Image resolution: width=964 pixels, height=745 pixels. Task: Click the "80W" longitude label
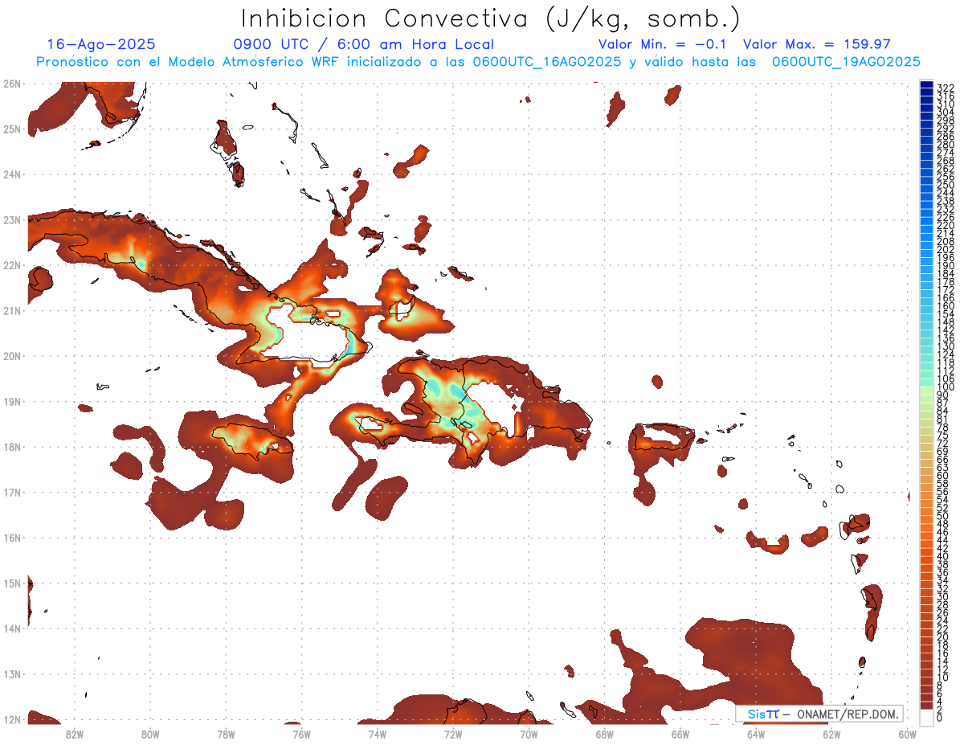pyautogui.click(x=149, y=734)
